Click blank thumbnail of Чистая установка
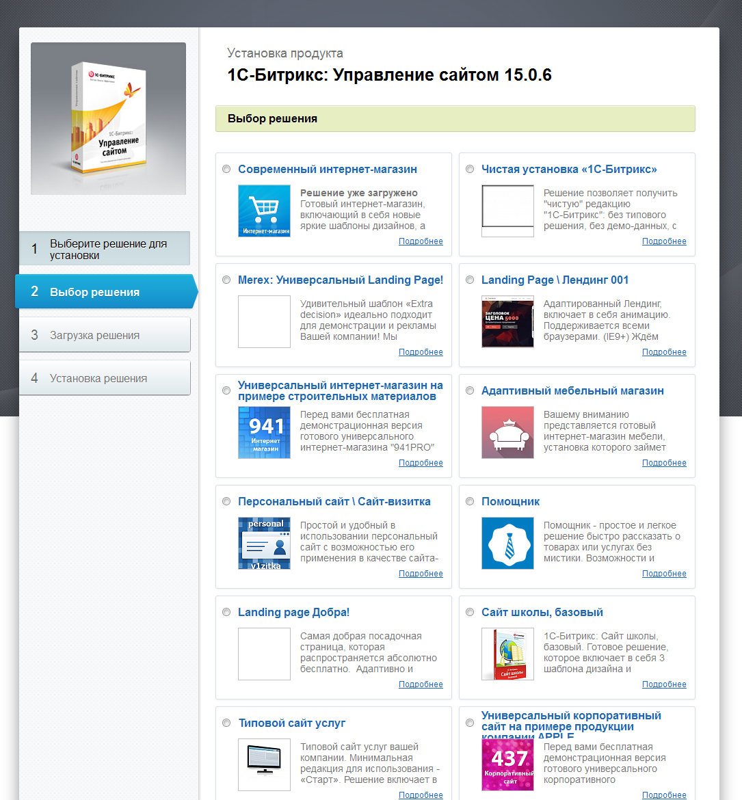 pos(507,211)
